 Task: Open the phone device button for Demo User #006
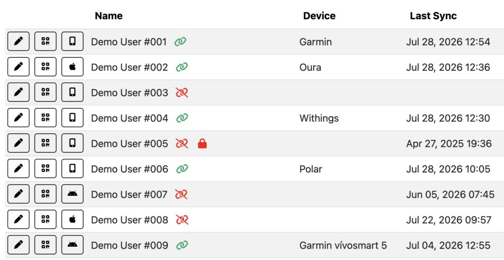72,168
